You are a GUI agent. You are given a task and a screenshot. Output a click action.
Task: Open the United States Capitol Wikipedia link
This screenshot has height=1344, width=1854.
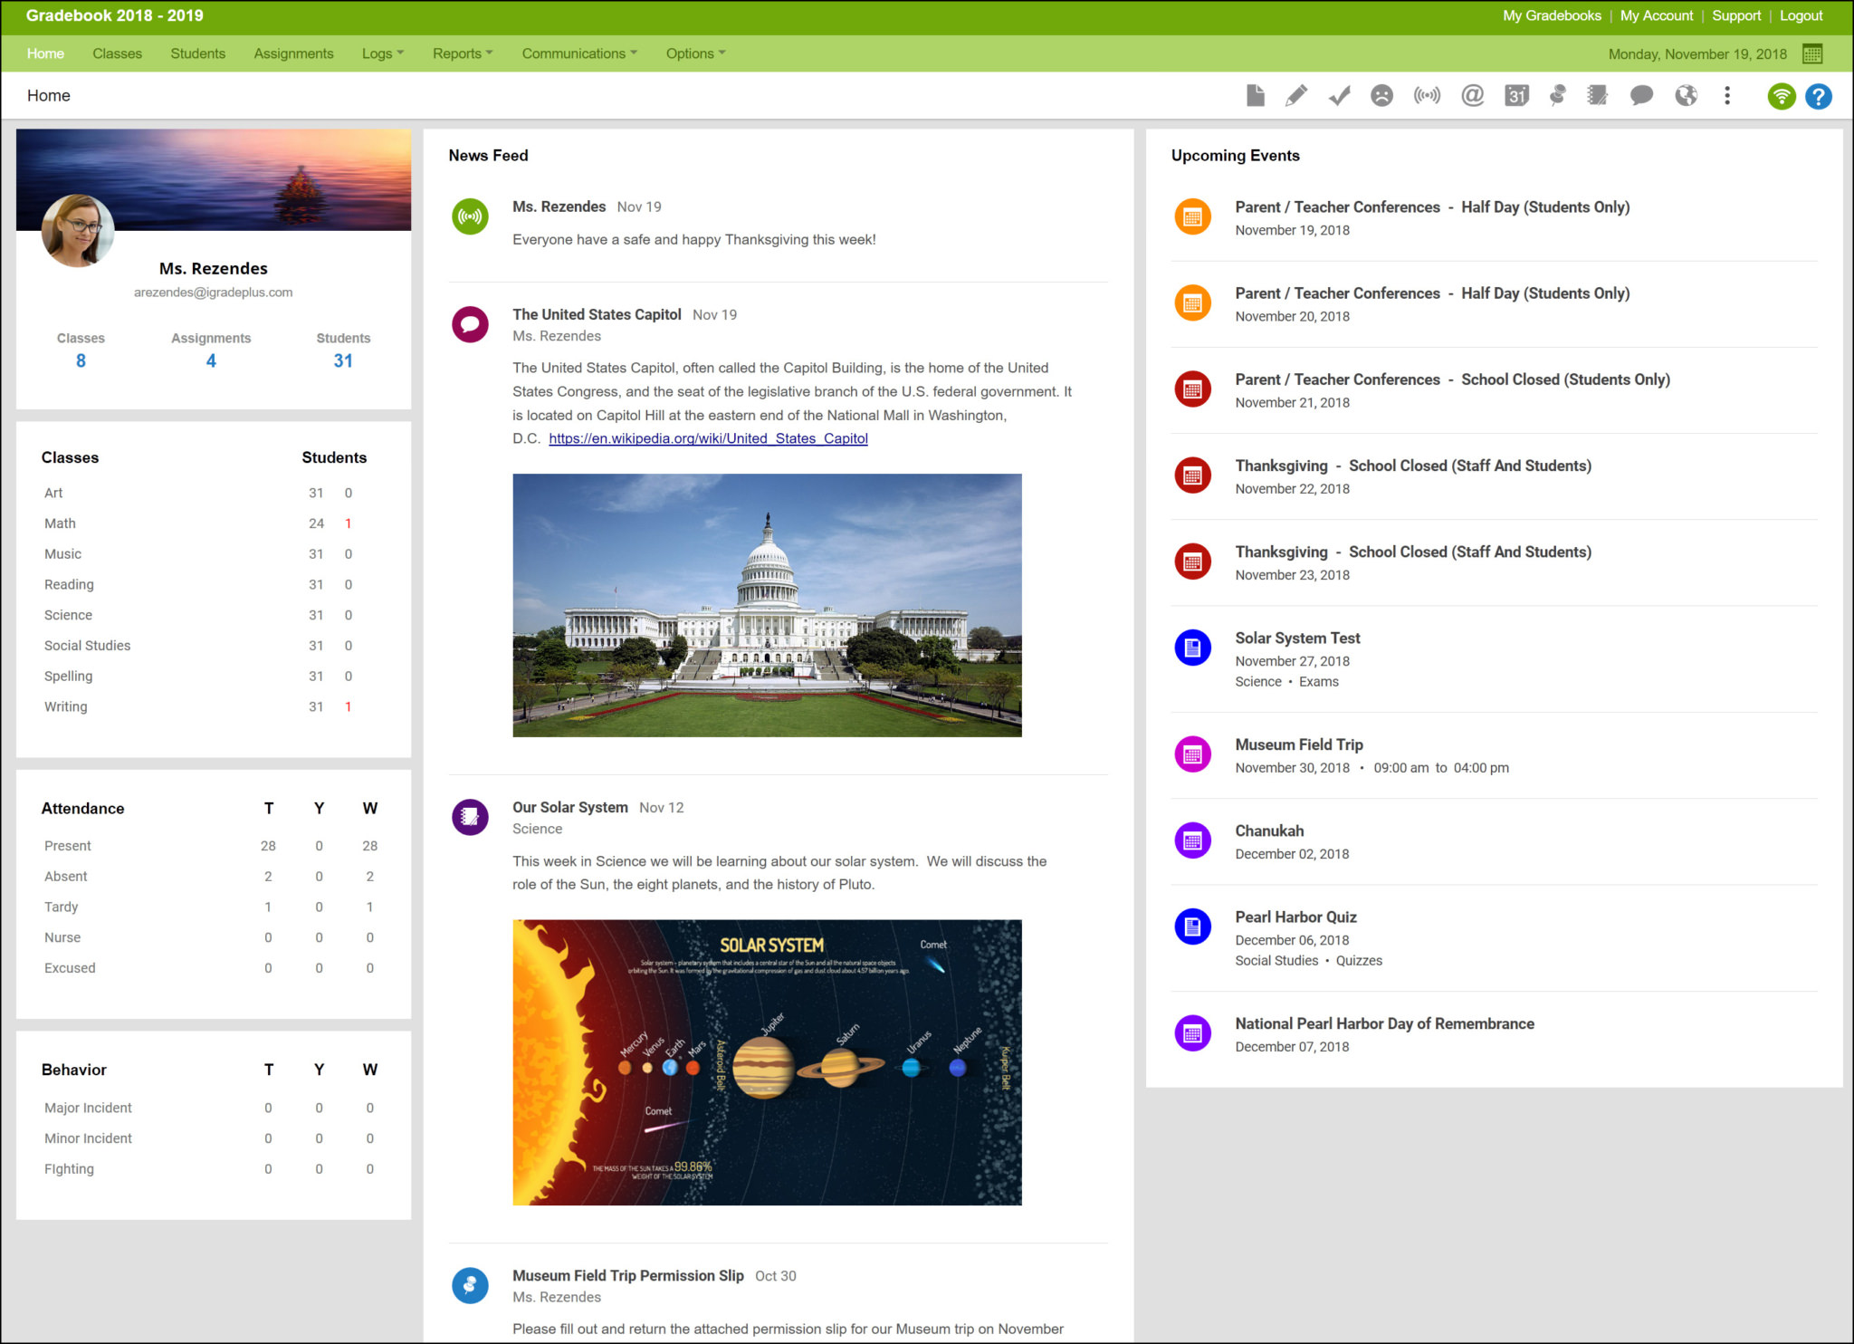[708, 438]
